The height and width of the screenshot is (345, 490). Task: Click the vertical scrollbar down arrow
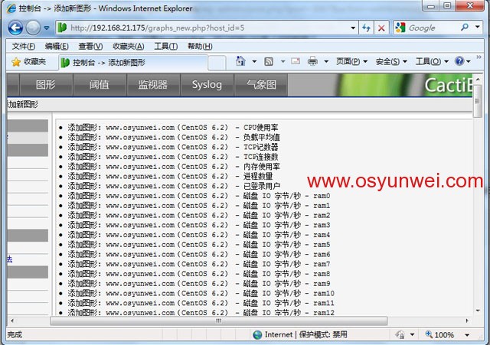478,311
